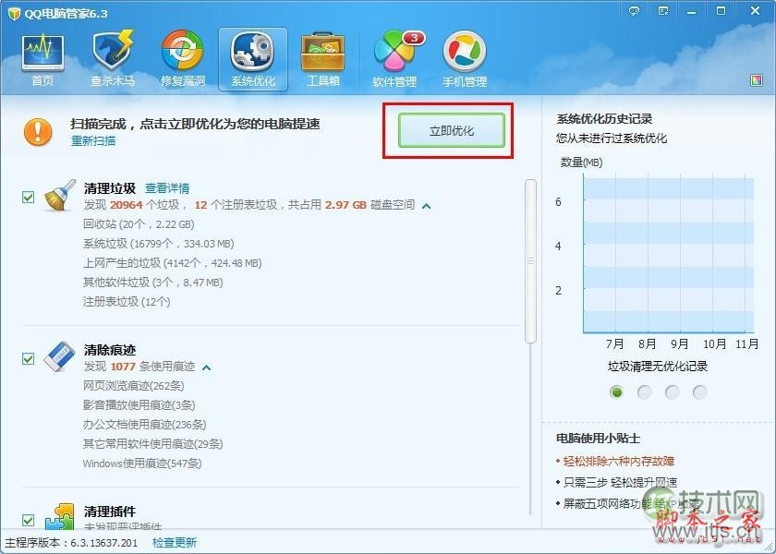This screenshot has height=554, width=776.
Task: Click the 清理垃圾 heading text
Action: pos(110,188)
